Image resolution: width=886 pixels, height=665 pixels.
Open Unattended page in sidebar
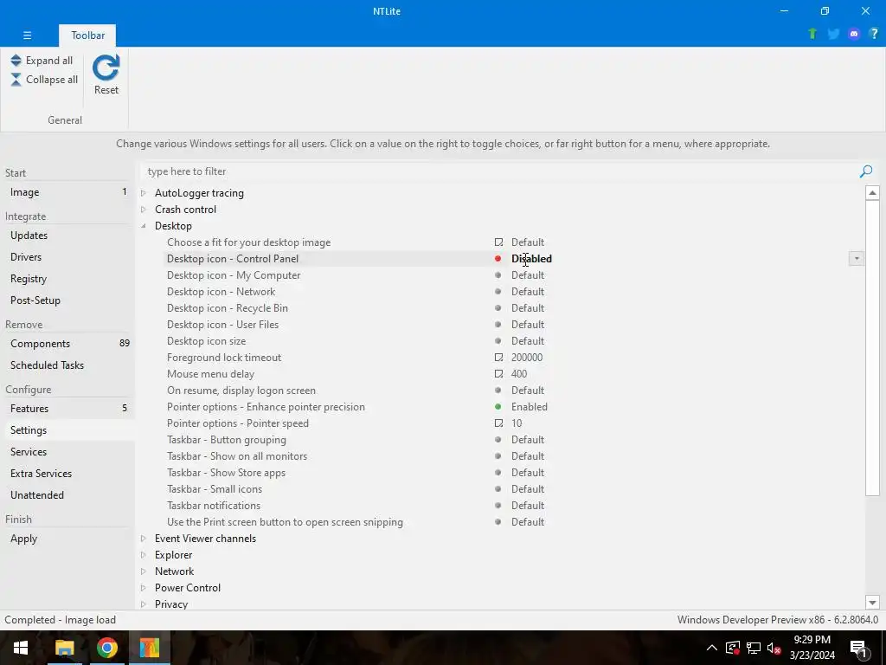pyautogui.click(x=67, y=494)
